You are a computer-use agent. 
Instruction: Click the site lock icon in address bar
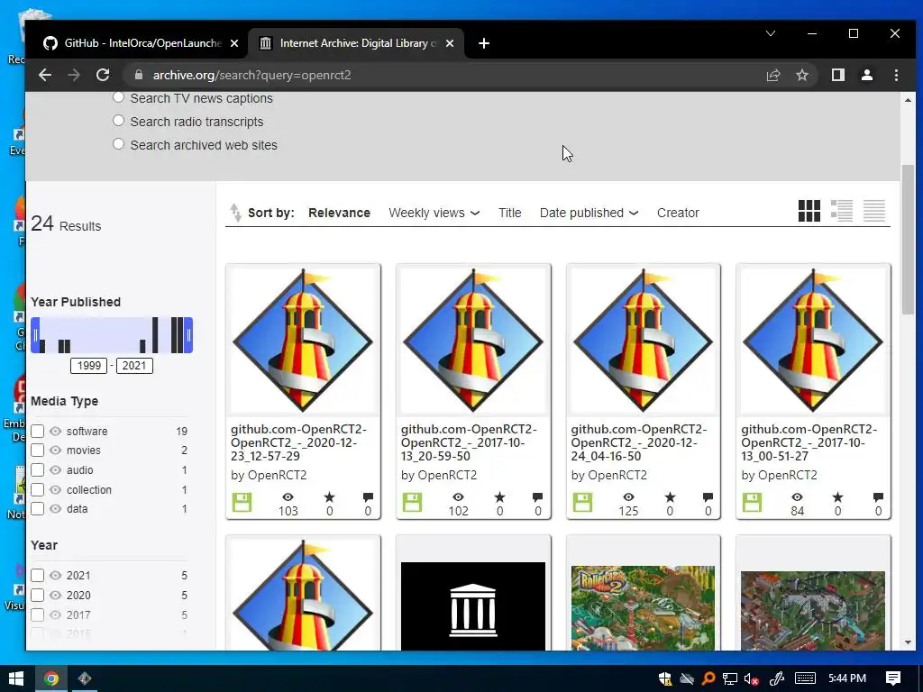click(x=139, y=75)
